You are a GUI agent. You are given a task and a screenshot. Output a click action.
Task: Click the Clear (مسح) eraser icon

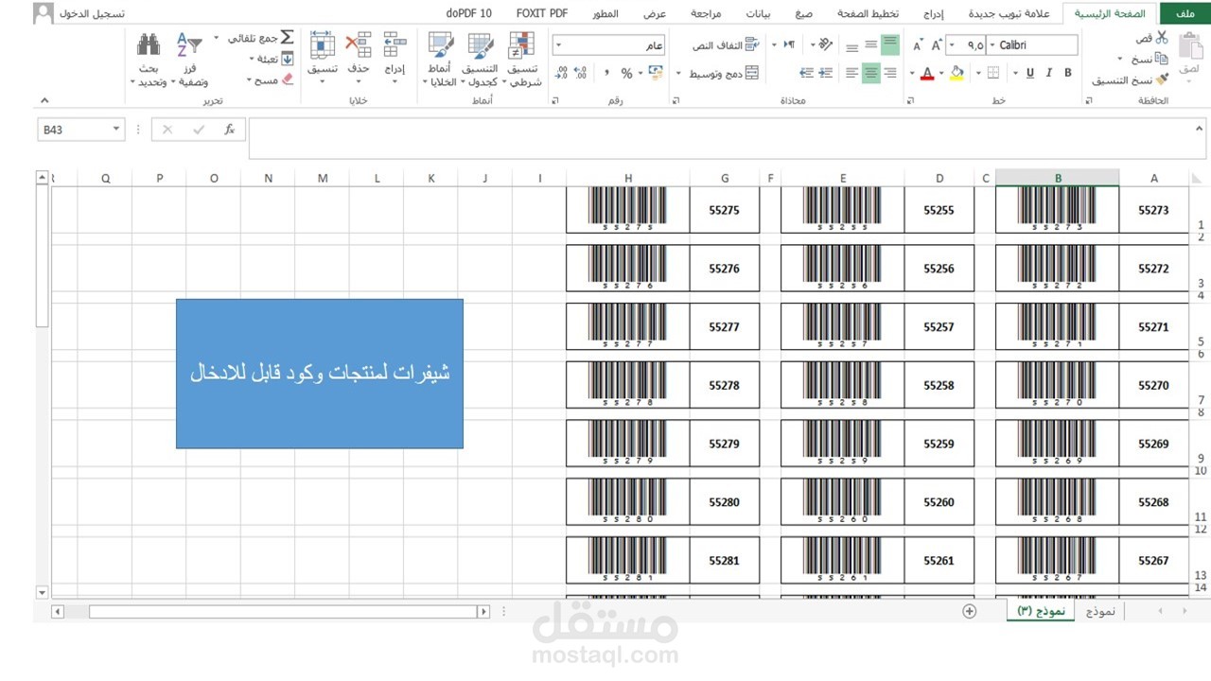[288, 80]
